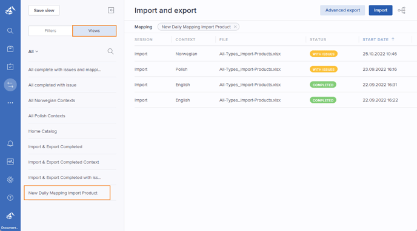The image size is (417, 231).
Task: Switch to the Filters tab
Action: tap(50, 31)
